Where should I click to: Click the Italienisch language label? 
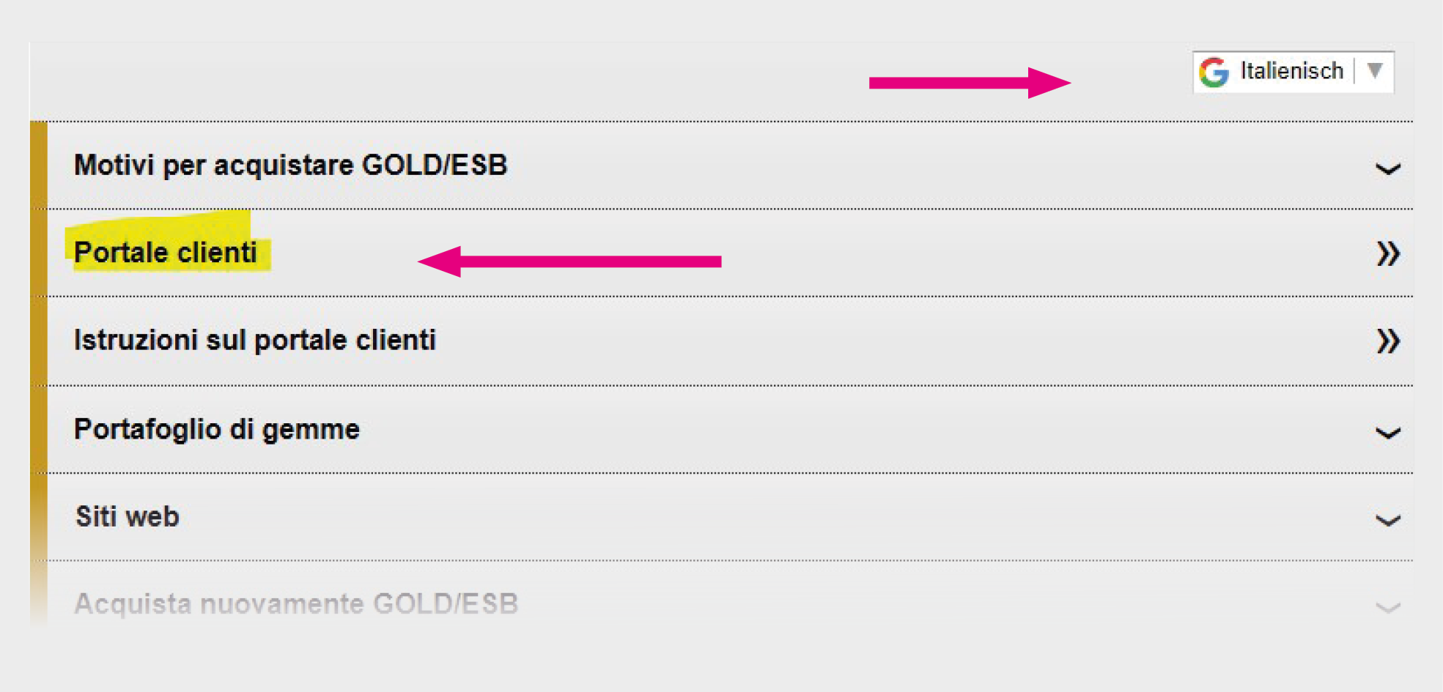point(1291,71)
